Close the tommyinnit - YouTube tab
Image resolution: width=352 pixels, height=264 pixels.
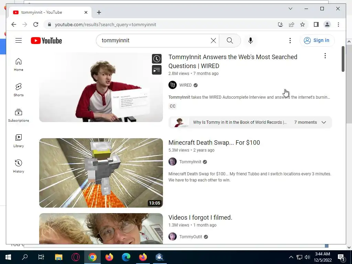(86, 12)
